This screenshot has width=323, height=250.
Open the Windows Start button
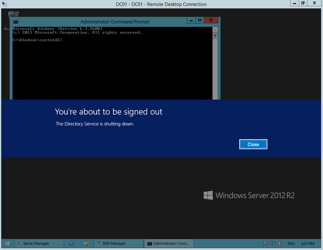(7, 243)
